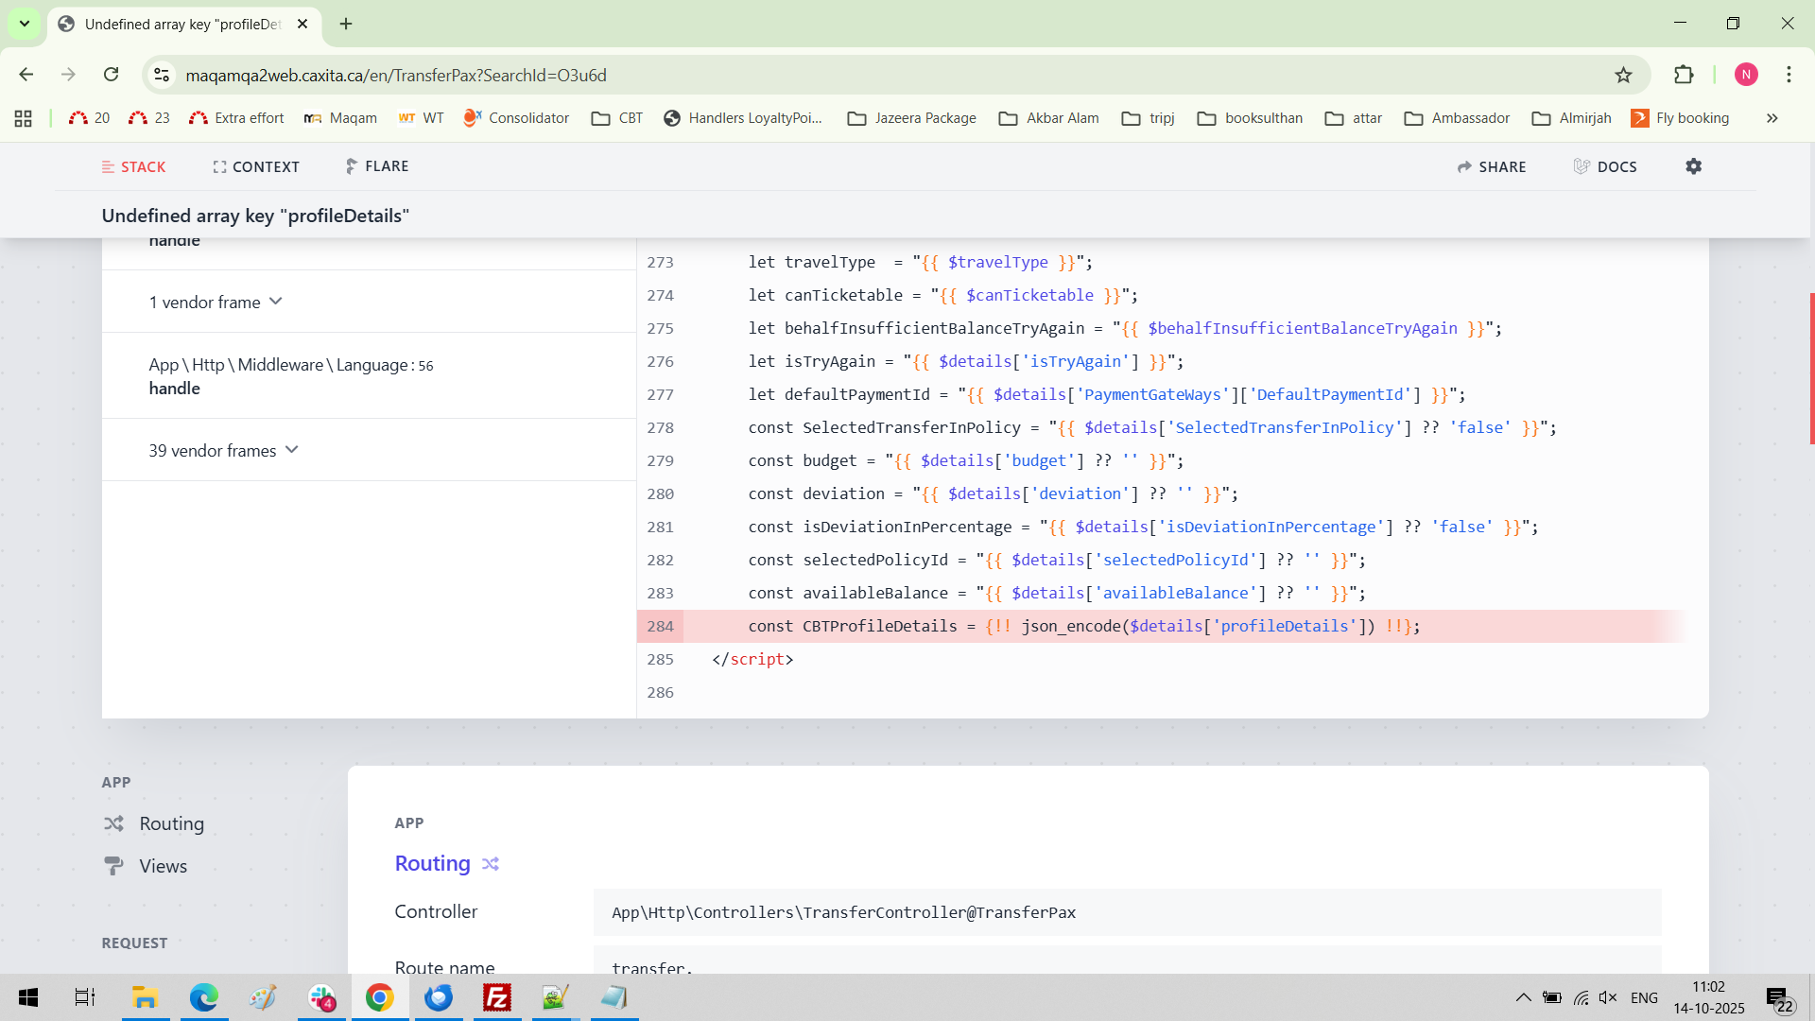Image resolution: width=1815 pixels, height=1021 pixels.
Task: Switch to the STACK tab
Action: tap(133, 166)
